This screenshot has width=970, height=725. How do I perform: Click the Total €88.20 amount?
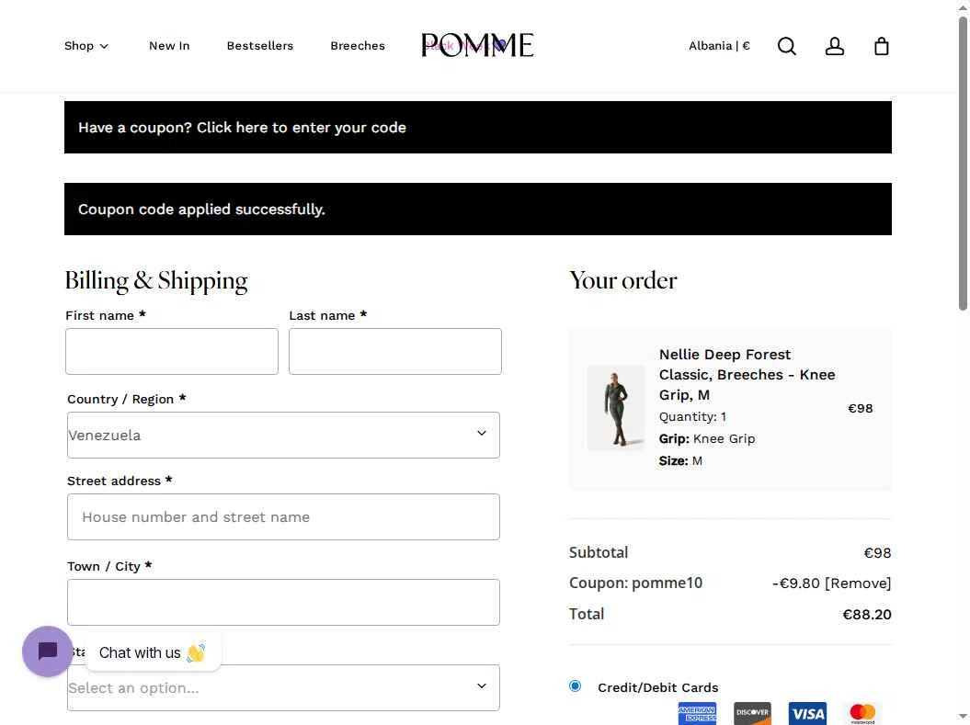pyautogui.click(x=867, y=615)
